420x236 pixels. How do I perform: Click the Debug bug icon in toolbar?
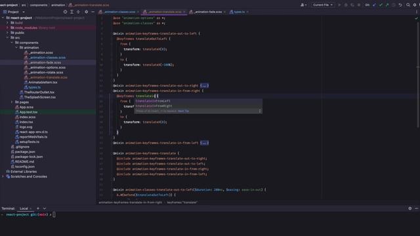(x=346, y=5)
